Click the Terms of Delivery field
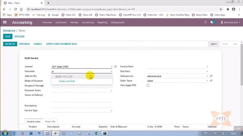The height and width of the screenshot is (136, 243). click(82, 98)
